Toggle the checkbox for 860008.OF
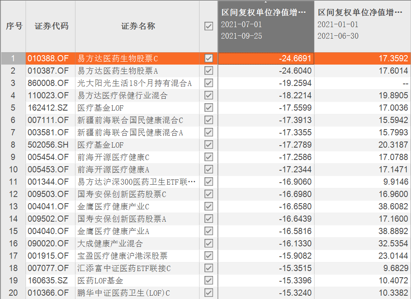This screenshot has width=411, height=299. click(209, 83)
